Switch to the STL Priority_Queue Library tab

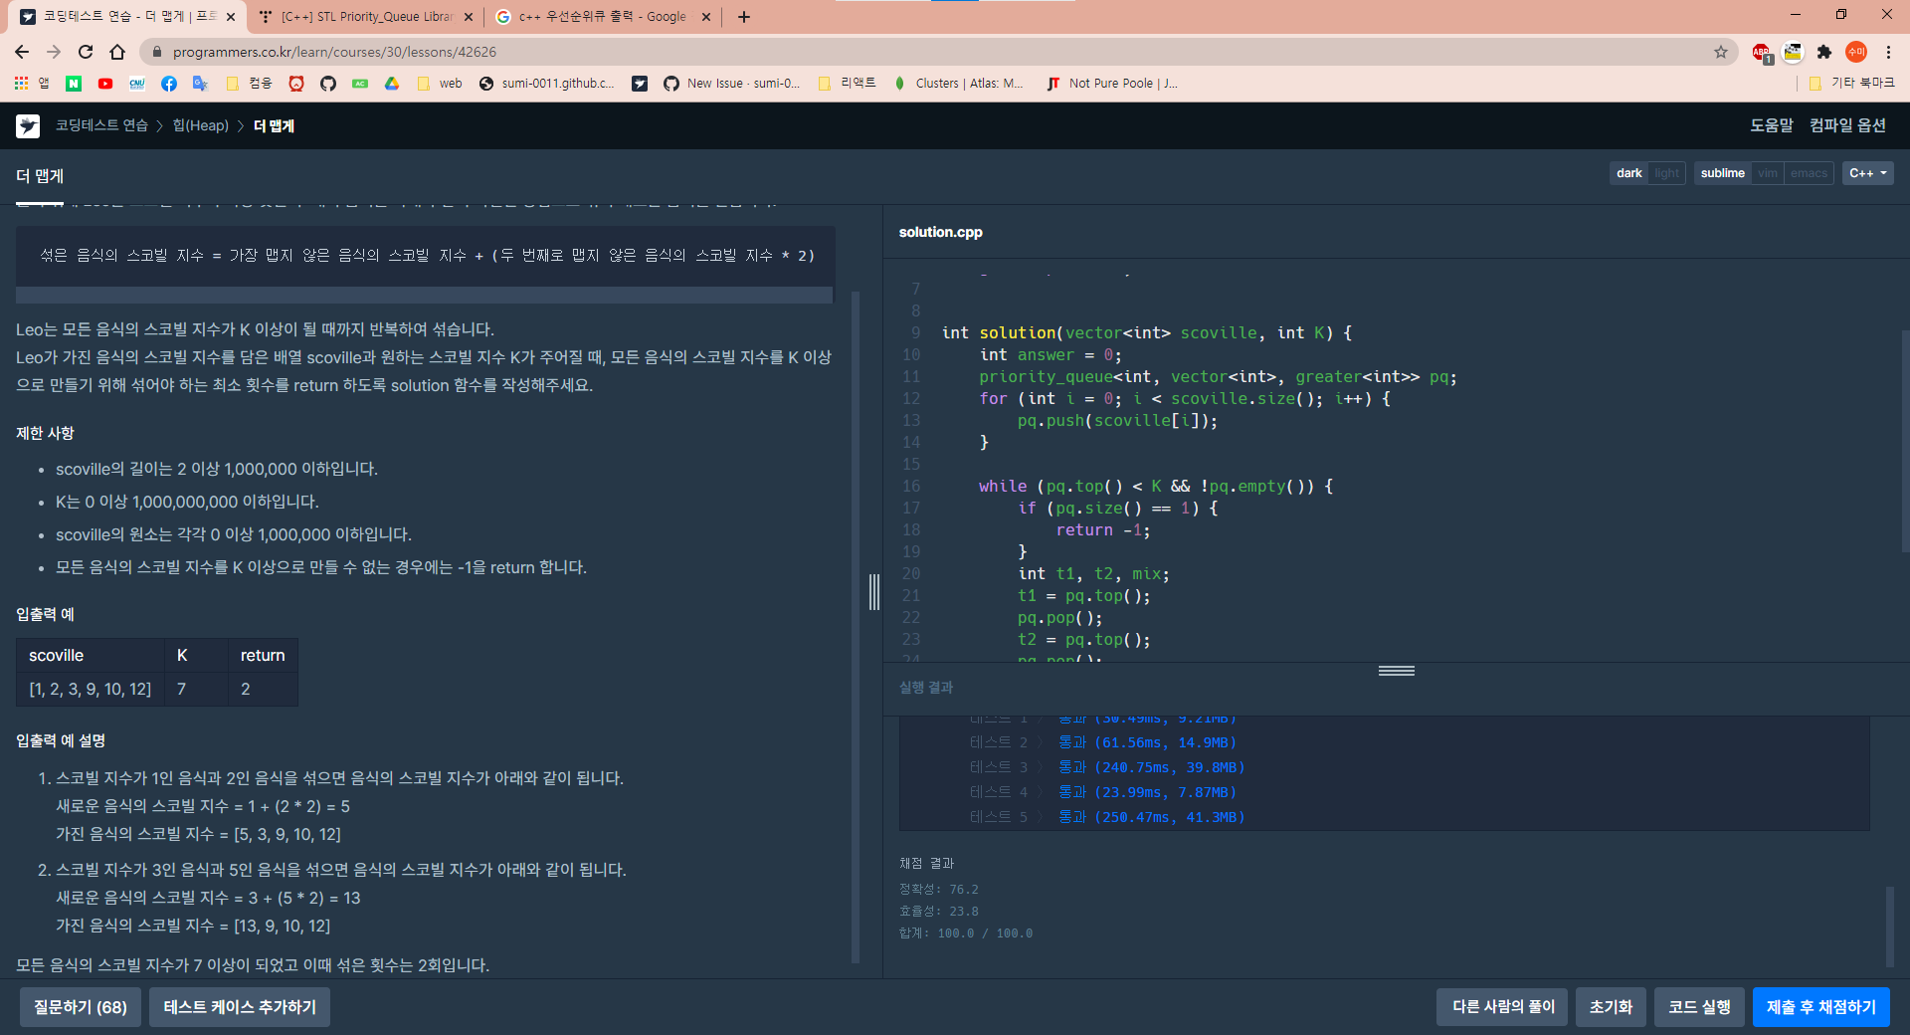[x=366, y=17]
